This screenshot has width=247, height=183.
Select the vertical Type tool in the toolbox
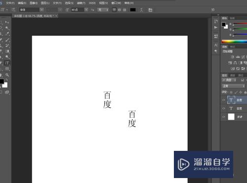click(x=7, y=63)
